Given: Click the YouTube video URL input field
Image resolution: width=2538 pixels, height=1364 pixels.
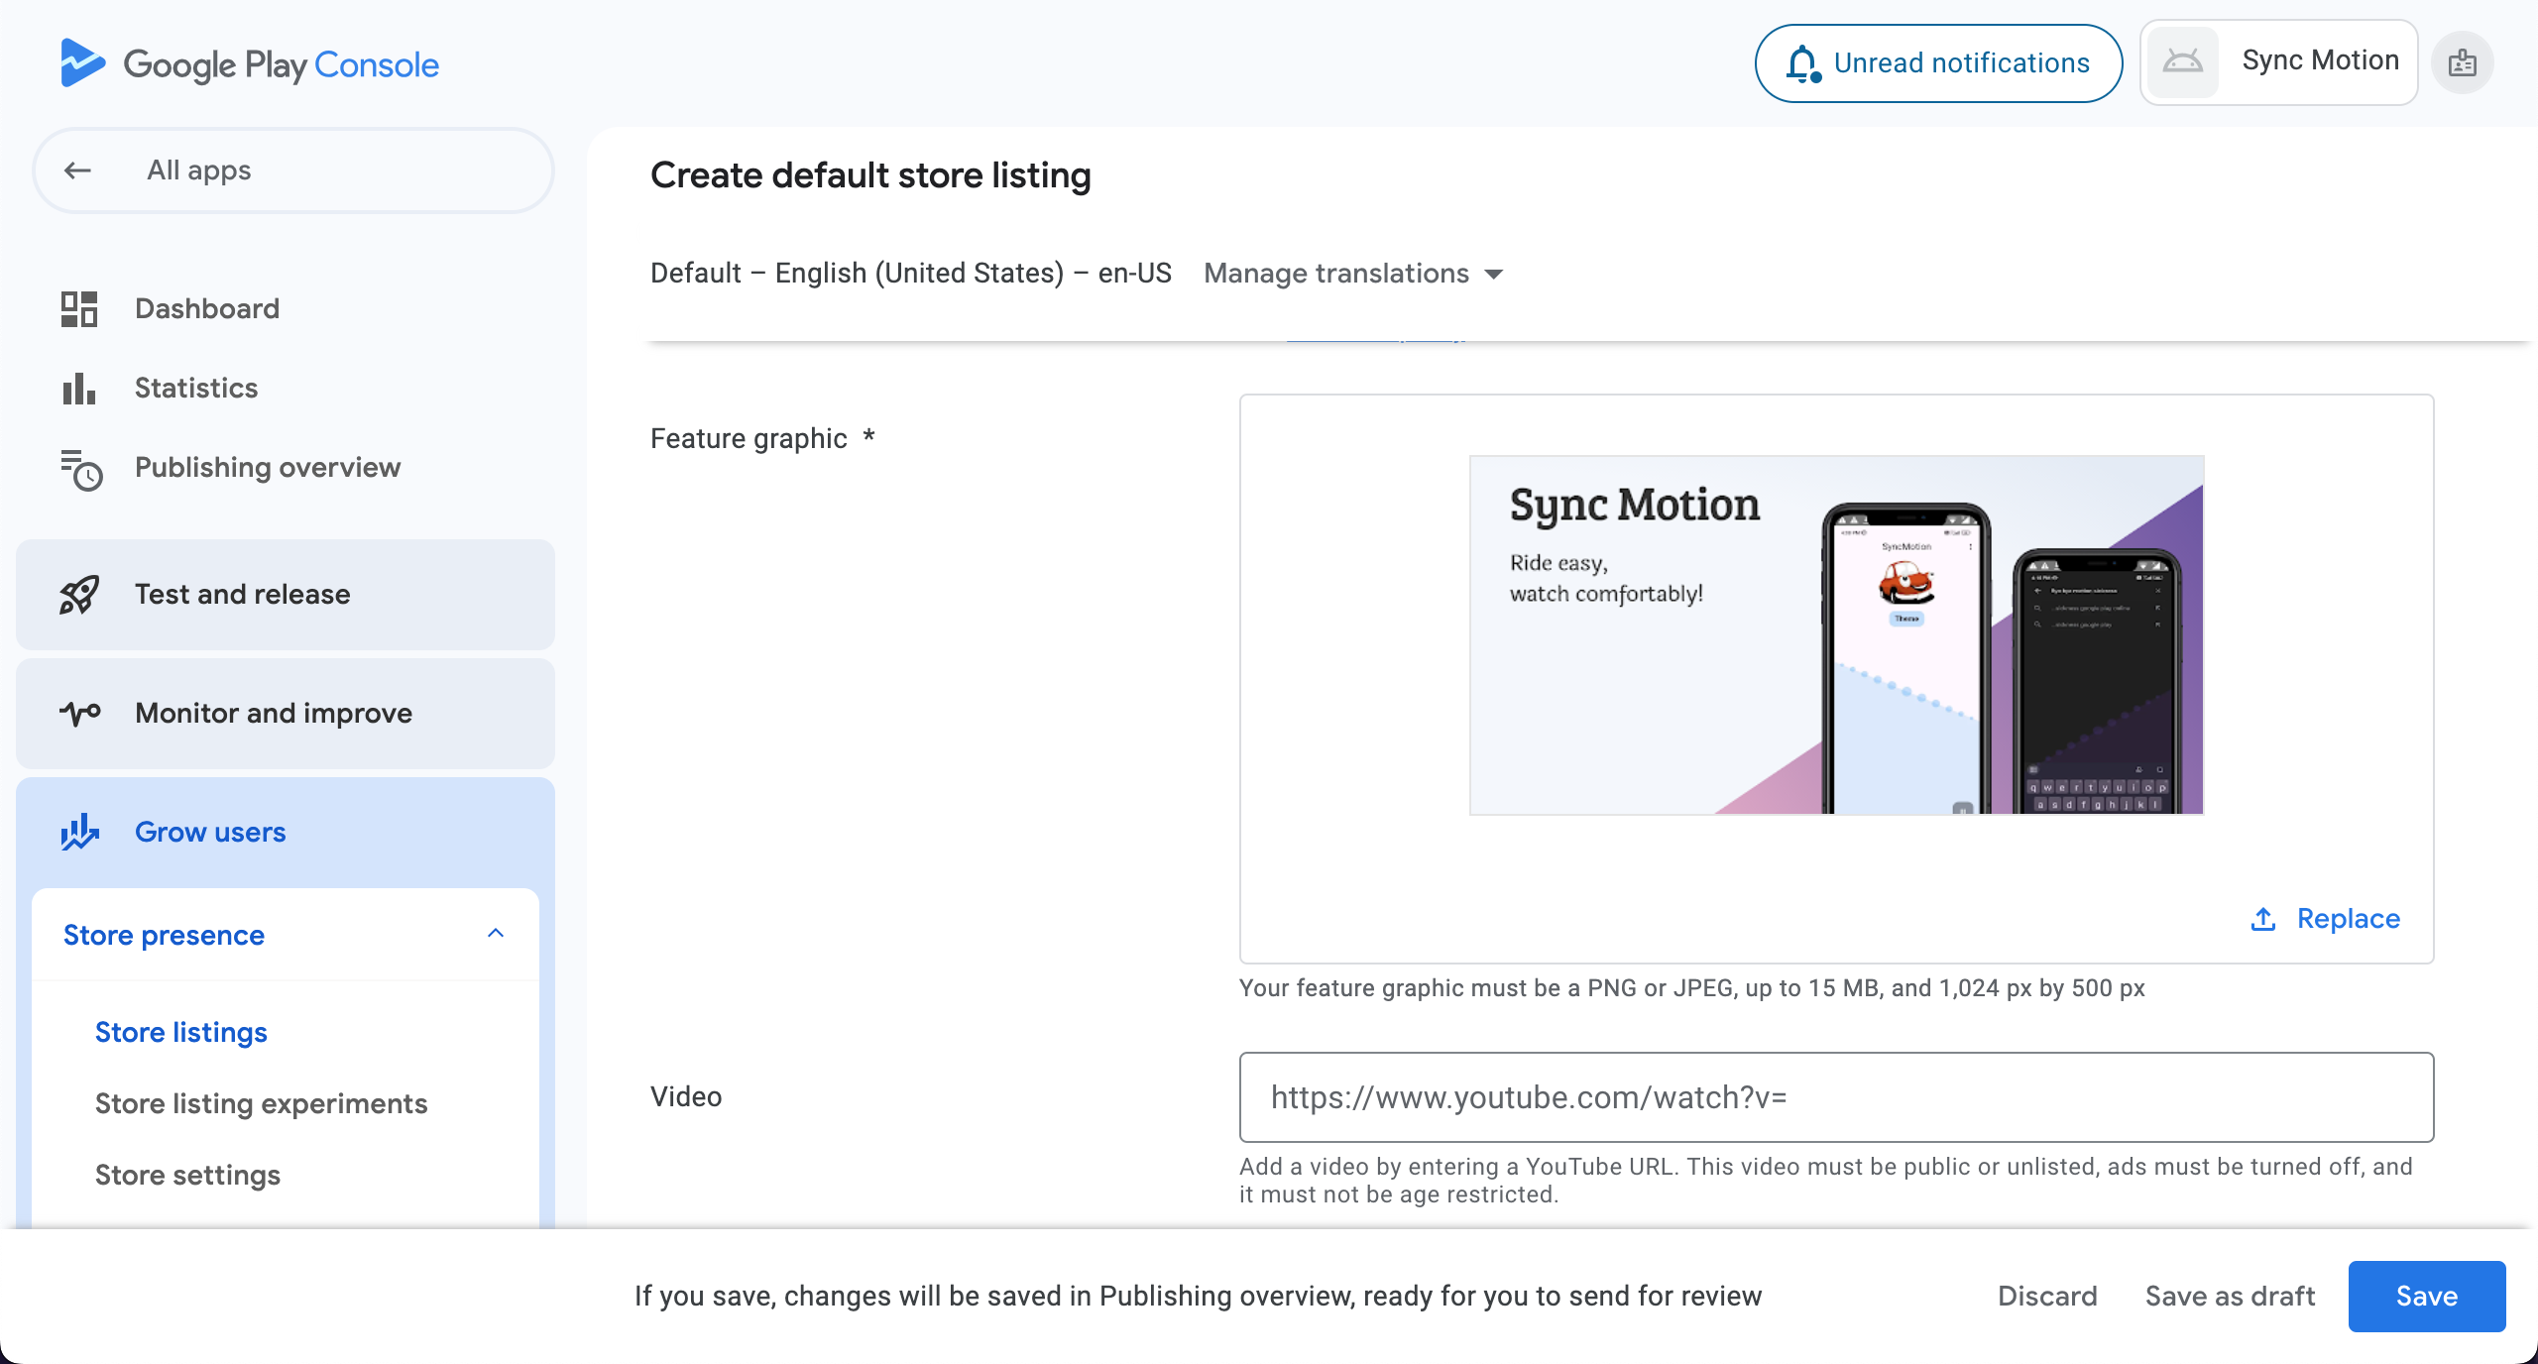Looking at the screenshot, I should 1836,1097.
